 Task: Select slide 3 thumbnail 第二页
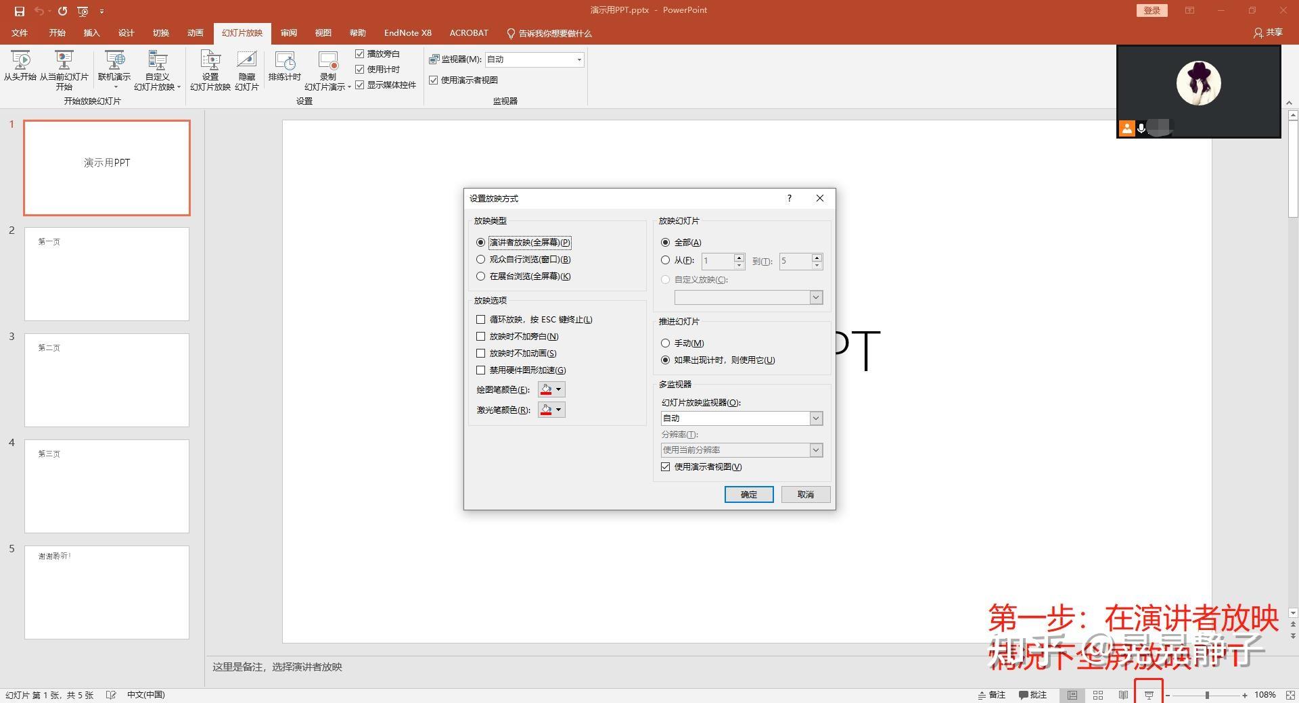[107, 380]
